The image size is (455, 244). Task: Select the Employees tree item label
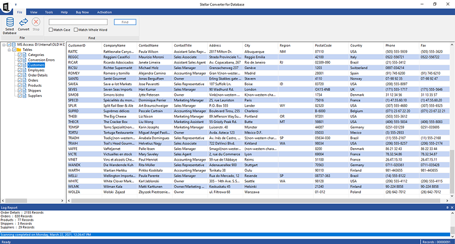(x=36, y=70)
